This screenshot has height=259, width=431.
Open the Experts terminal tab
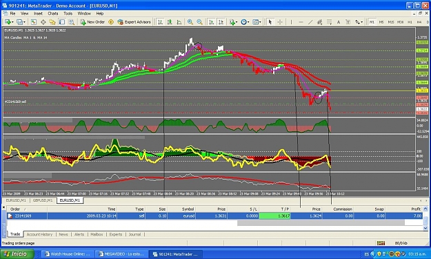[x=116, y=235]
